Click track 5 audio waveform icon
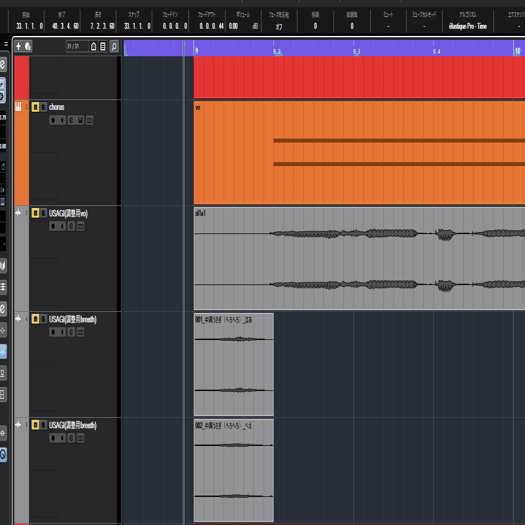Viewport: 525px width, 525px height. 18,424
